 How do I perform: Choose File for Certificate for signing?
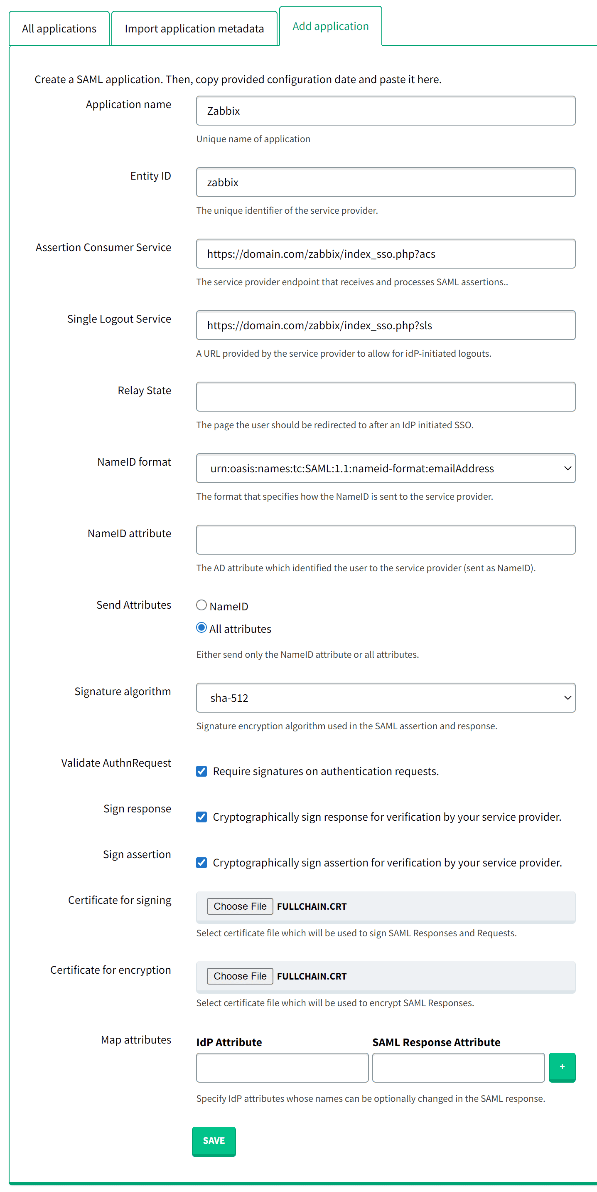coord(240,906)
